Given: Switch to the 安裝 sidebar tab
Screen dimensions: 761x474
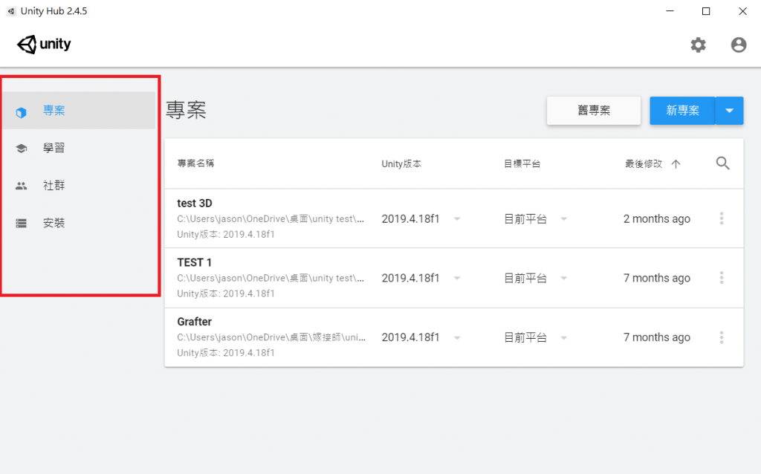Looking at the screenshot, I should point(79,223).
